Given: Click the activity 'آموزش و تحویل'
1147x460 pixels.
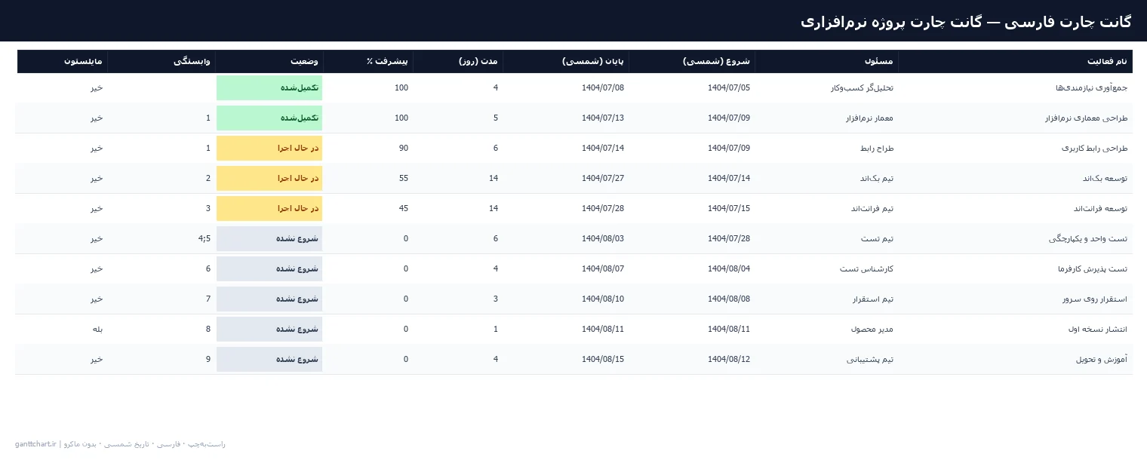Looking at the screenshot, I should pos(1102,359).
